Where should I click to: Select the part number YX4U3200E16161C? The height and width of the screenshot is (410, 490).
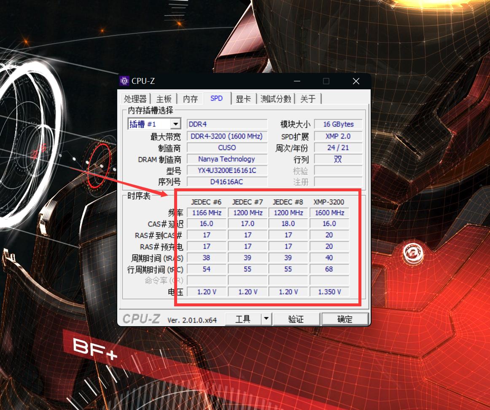(x=227, y=171)
